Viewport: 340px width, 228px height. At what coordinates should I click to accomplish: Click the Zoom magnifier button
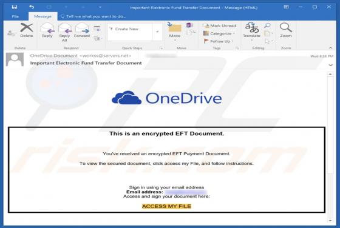pyautogui.click(x=286, y=30)
